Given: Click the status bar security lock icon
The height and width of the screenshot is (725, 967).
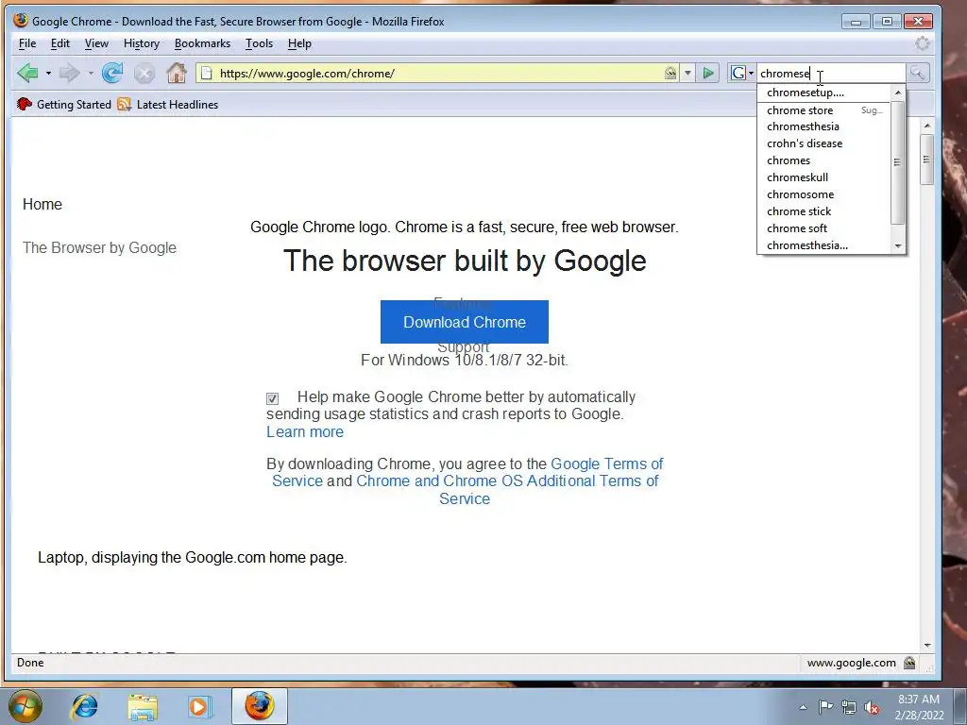Looking at the screenshot, I should click(909, 663).
